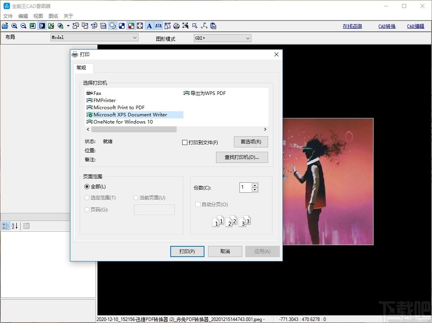The image size is (432, 323).
Task: Select the All pages radio button
Action: tap(87, 187)
